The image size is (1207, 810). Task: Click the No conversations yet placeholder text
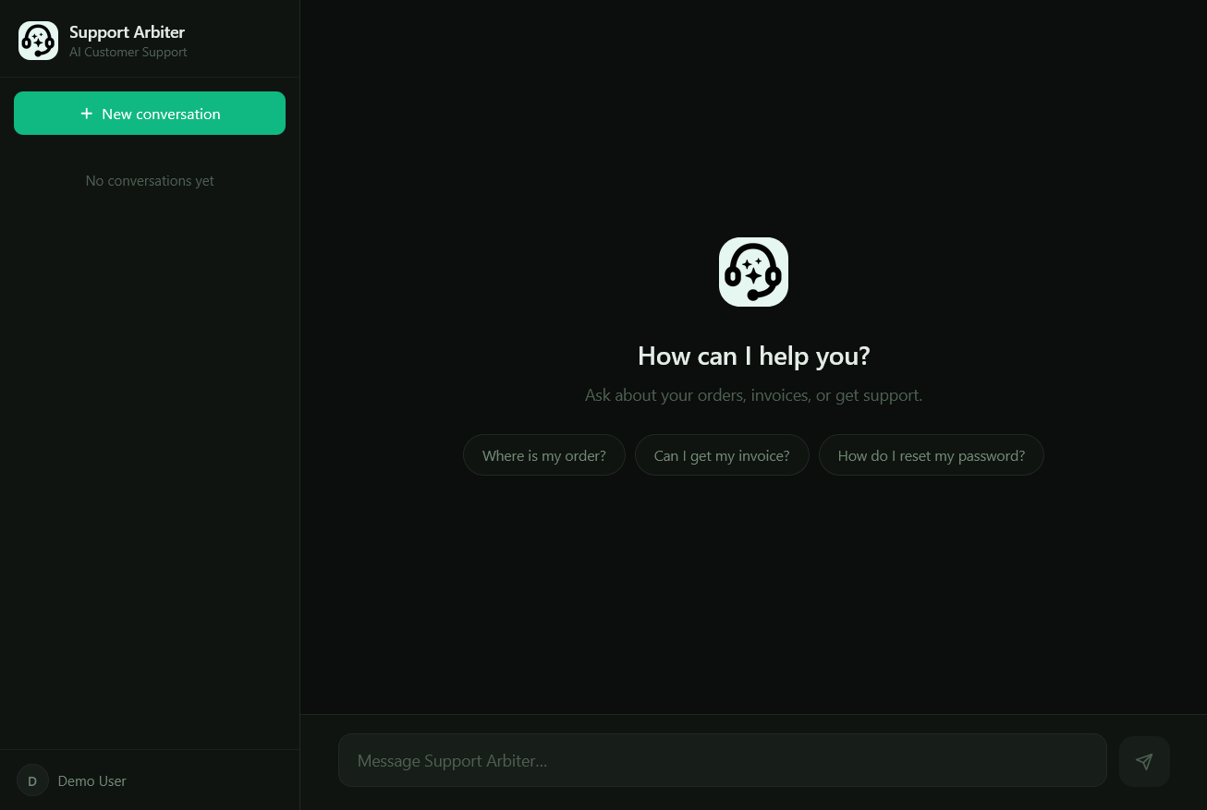pos(149,180)
